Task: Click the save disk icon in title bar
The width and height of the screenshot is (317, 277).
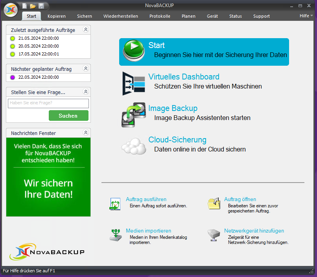Action: 41,6
